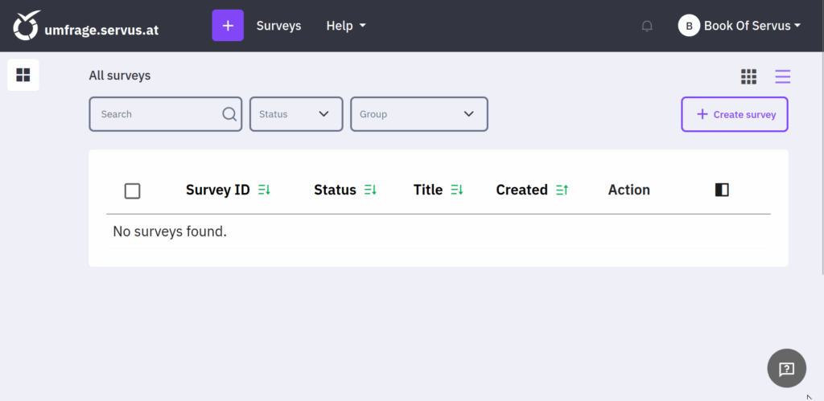
Task: Open the Book Of Servus account menu
Action: [740, 26]
